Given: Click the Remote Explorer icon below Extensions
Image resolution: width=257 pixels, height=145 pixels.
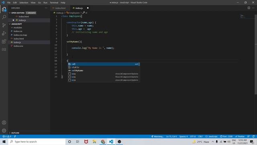Looking at the screenshot, I should (x=4, y=49).
